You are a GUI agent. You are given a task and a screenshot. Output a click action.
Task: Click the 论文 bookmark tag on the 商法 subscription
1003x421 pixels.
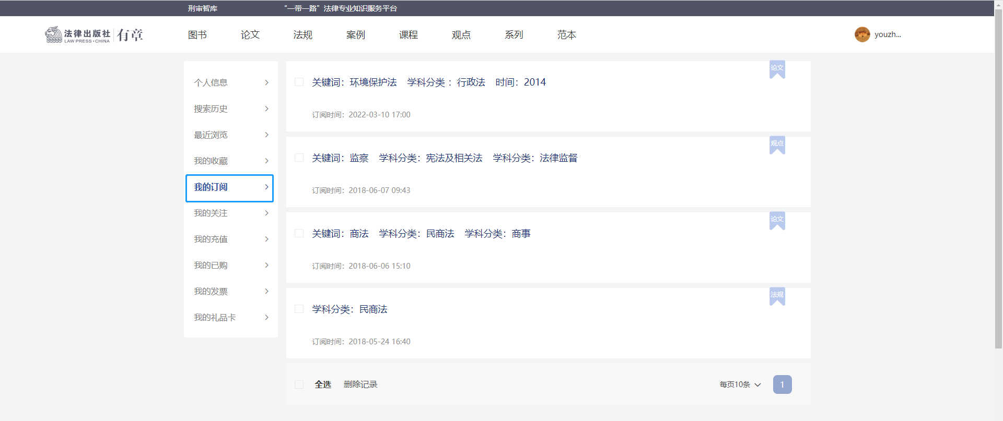coord(777,220)
